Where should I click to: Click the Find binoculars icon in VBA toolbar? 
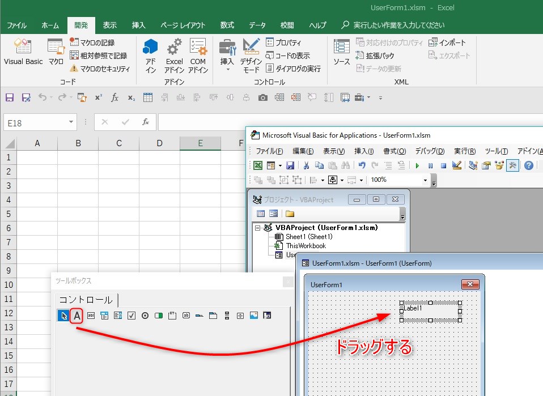(345, 165)
